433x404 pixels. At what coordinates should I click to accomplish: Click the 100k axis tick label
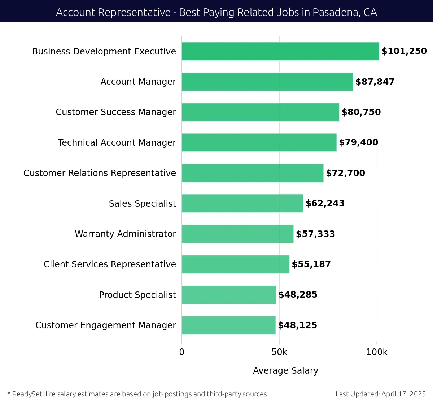click(377, 352)
